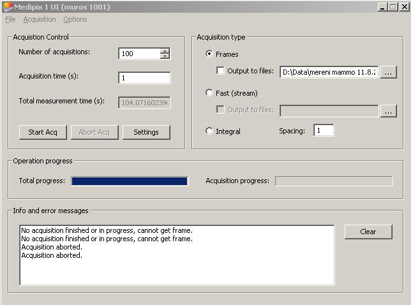
Task: Clear the info and error messages
Action: point(368,232)
